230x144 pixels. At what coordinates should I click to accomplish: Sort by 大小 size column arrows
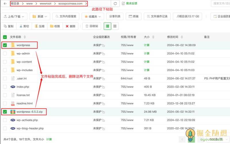tap(153, 37)
